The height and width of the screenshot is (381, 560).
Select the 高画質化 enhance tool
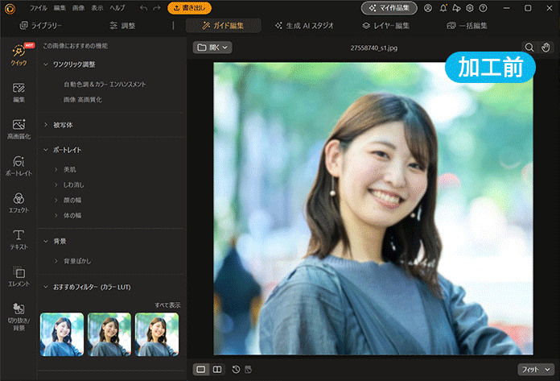tap(19, 130)
